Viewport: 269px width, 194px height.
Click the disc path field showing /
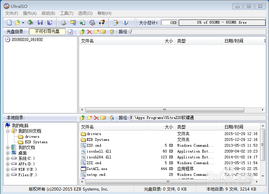point(198,32)
